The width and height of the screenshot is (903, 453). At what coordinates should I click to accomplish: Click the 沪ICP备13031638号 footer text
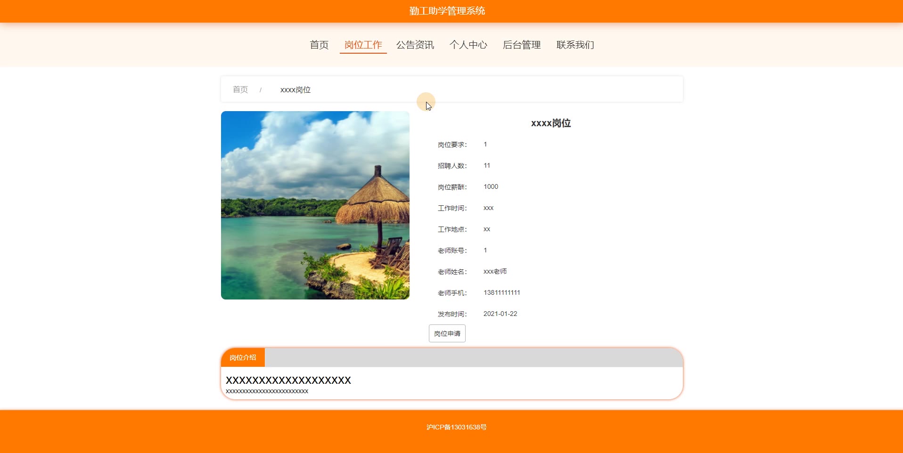tap(456, 427)
